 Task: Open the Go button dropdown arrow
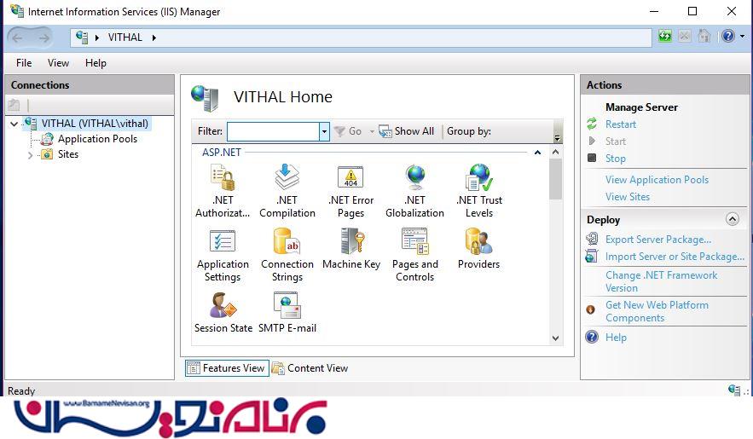(372, 131)
